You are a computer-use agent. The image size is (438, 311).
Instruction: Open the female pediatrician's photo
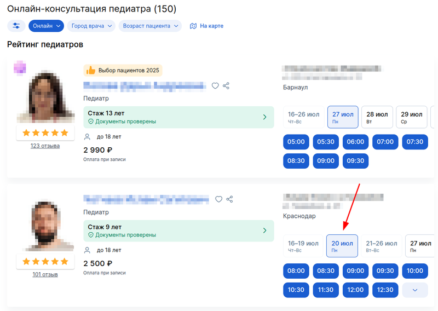(x=46, y=96)
